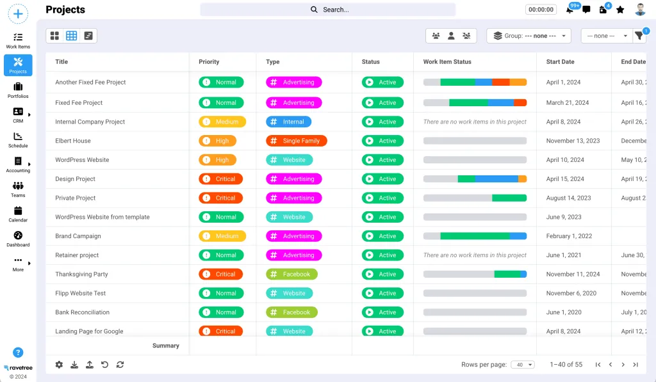
Task: Click the favorites star icon
Action: (620, 10)
